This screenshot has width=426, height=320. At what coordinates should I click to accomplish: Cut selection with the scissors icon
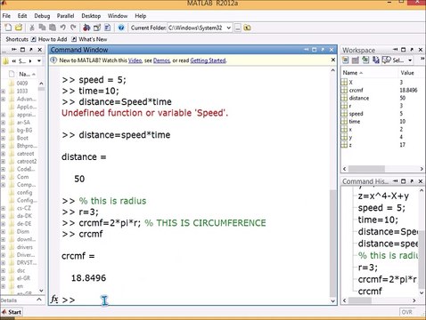pyautogui.click(x=32, y=28)
